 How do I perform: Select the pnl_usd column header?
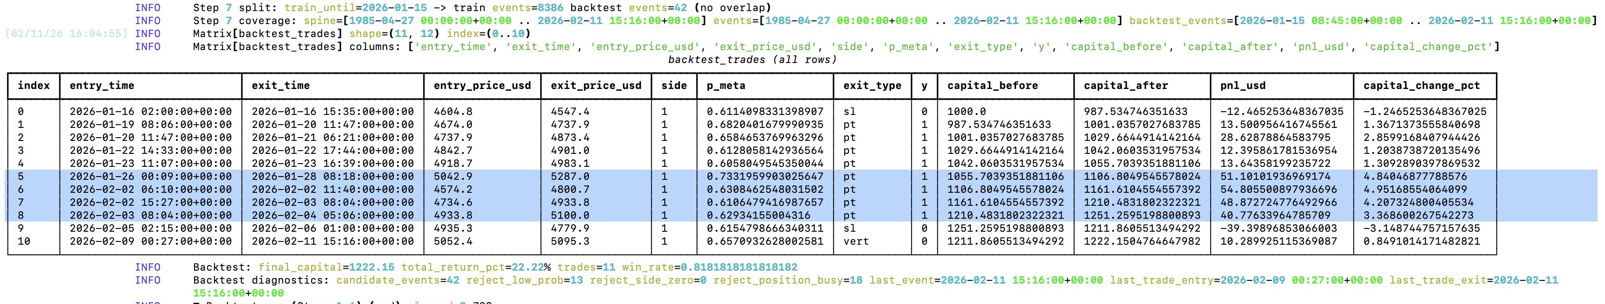click(1242, 86)
